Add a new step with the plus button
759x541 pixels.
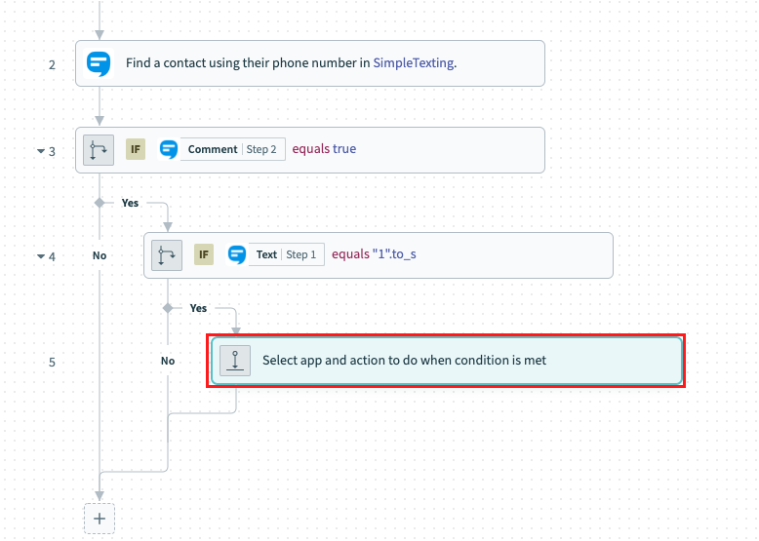[x=100, y=519]
